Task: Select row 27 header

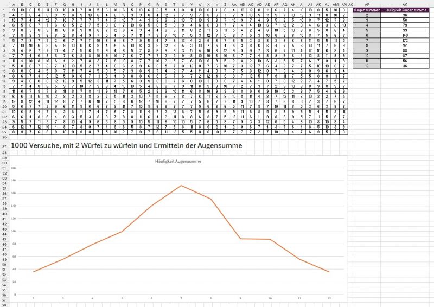Action: tap(3, 146)
